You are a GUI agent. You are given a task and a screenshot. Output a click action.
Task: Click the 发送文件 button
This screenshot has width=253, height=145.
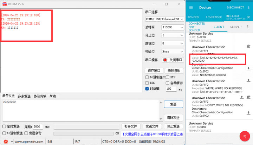tap(152, 126)
